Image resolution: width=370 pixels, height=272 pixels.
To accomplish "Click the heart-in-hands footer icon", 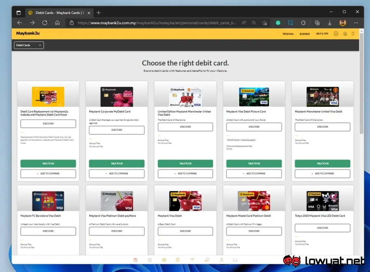I will pos(135,260).
